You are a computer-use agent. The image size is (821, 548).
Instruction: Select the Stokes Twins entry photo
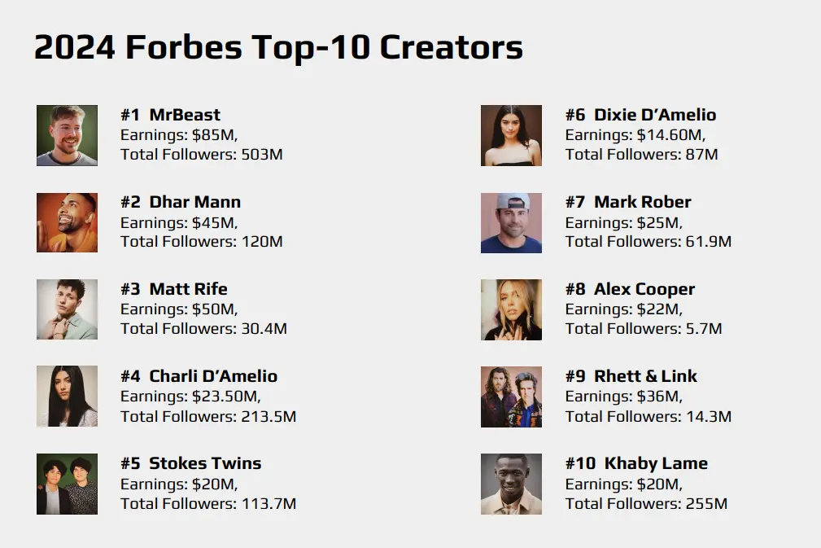coord(67,484)
